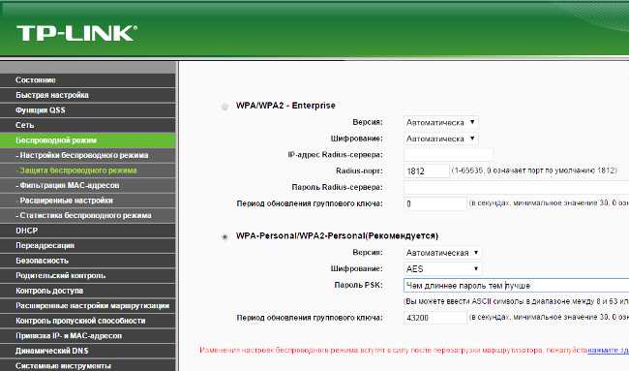Screen dimensions: 629x371
Task: Click IP-адрес Radius-сервера label
Action: coord(336,155)
